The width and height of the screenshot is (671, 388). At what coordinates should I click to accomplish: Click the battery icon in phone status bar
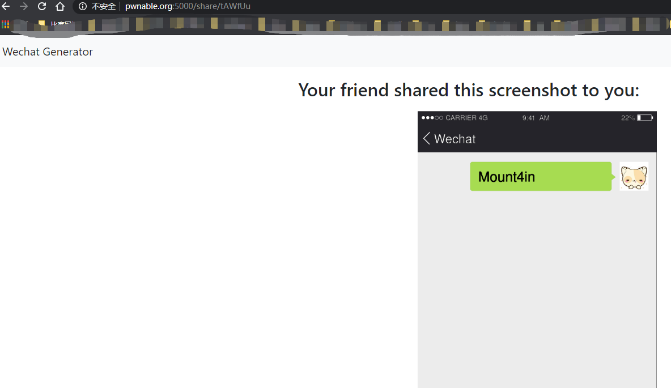click(x=645, y=118)
